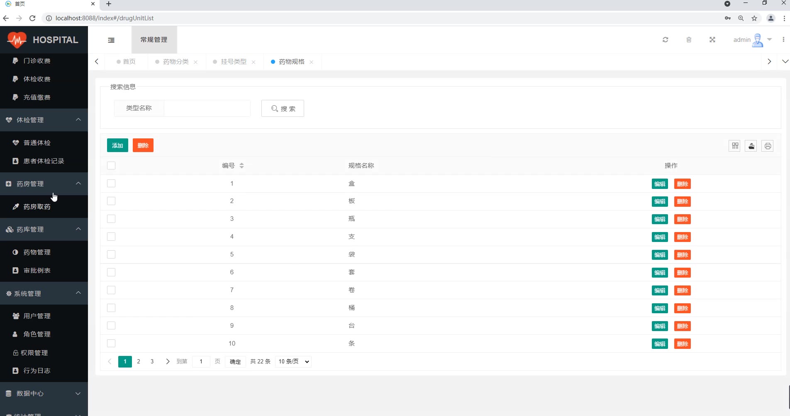The image size is (790, 416).
Task: Check the checkbox for row 5 袋
Action: [111, 254]
